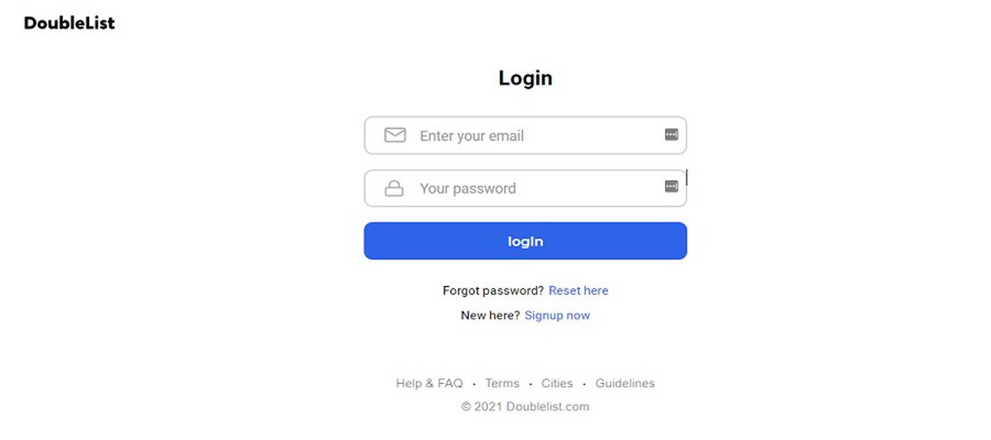Go to the Terms footer link

(x=502, y=383)
